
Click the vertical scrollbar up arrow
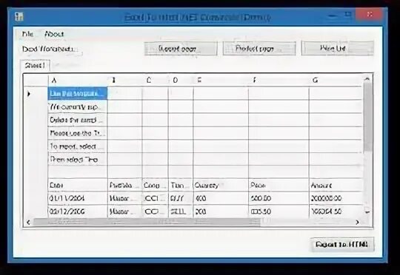coord(367,80)
